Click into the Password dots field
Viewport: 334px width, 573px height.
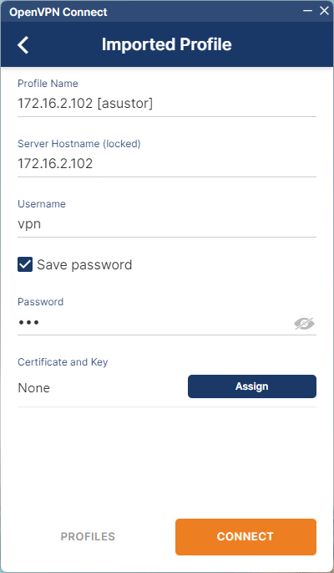click(155, 323)
